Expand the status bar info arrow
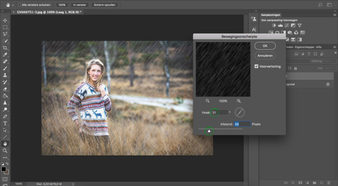This screenshot has width=338, height=186. pyautogui.click(x=73, y=184)
